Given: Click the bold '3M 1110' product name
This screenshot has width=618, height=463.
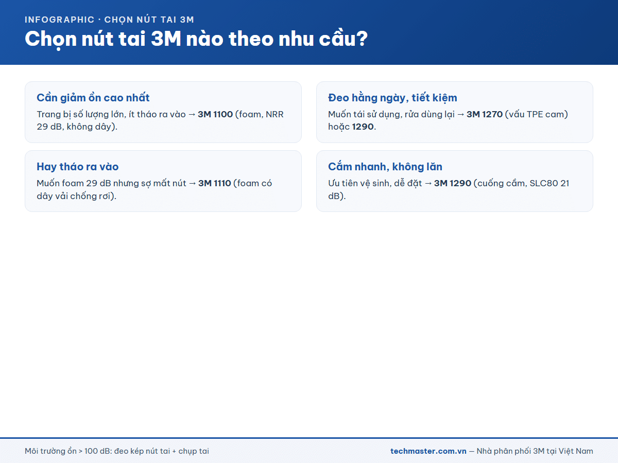Looking at the screenshot, I should [x=215, y=183].
